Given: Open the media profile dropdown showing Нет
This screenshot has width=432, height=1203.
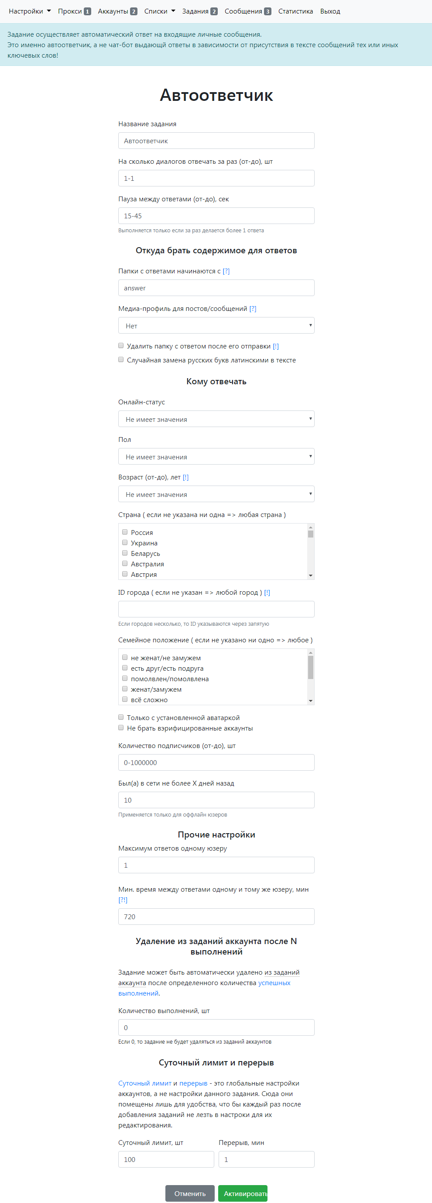Looking at the screenshot, I should coord(216,325).
